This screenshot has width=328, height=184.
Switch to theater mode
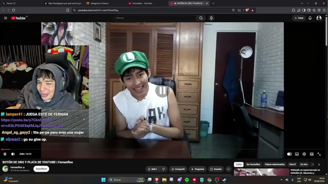tap(312, 154)
